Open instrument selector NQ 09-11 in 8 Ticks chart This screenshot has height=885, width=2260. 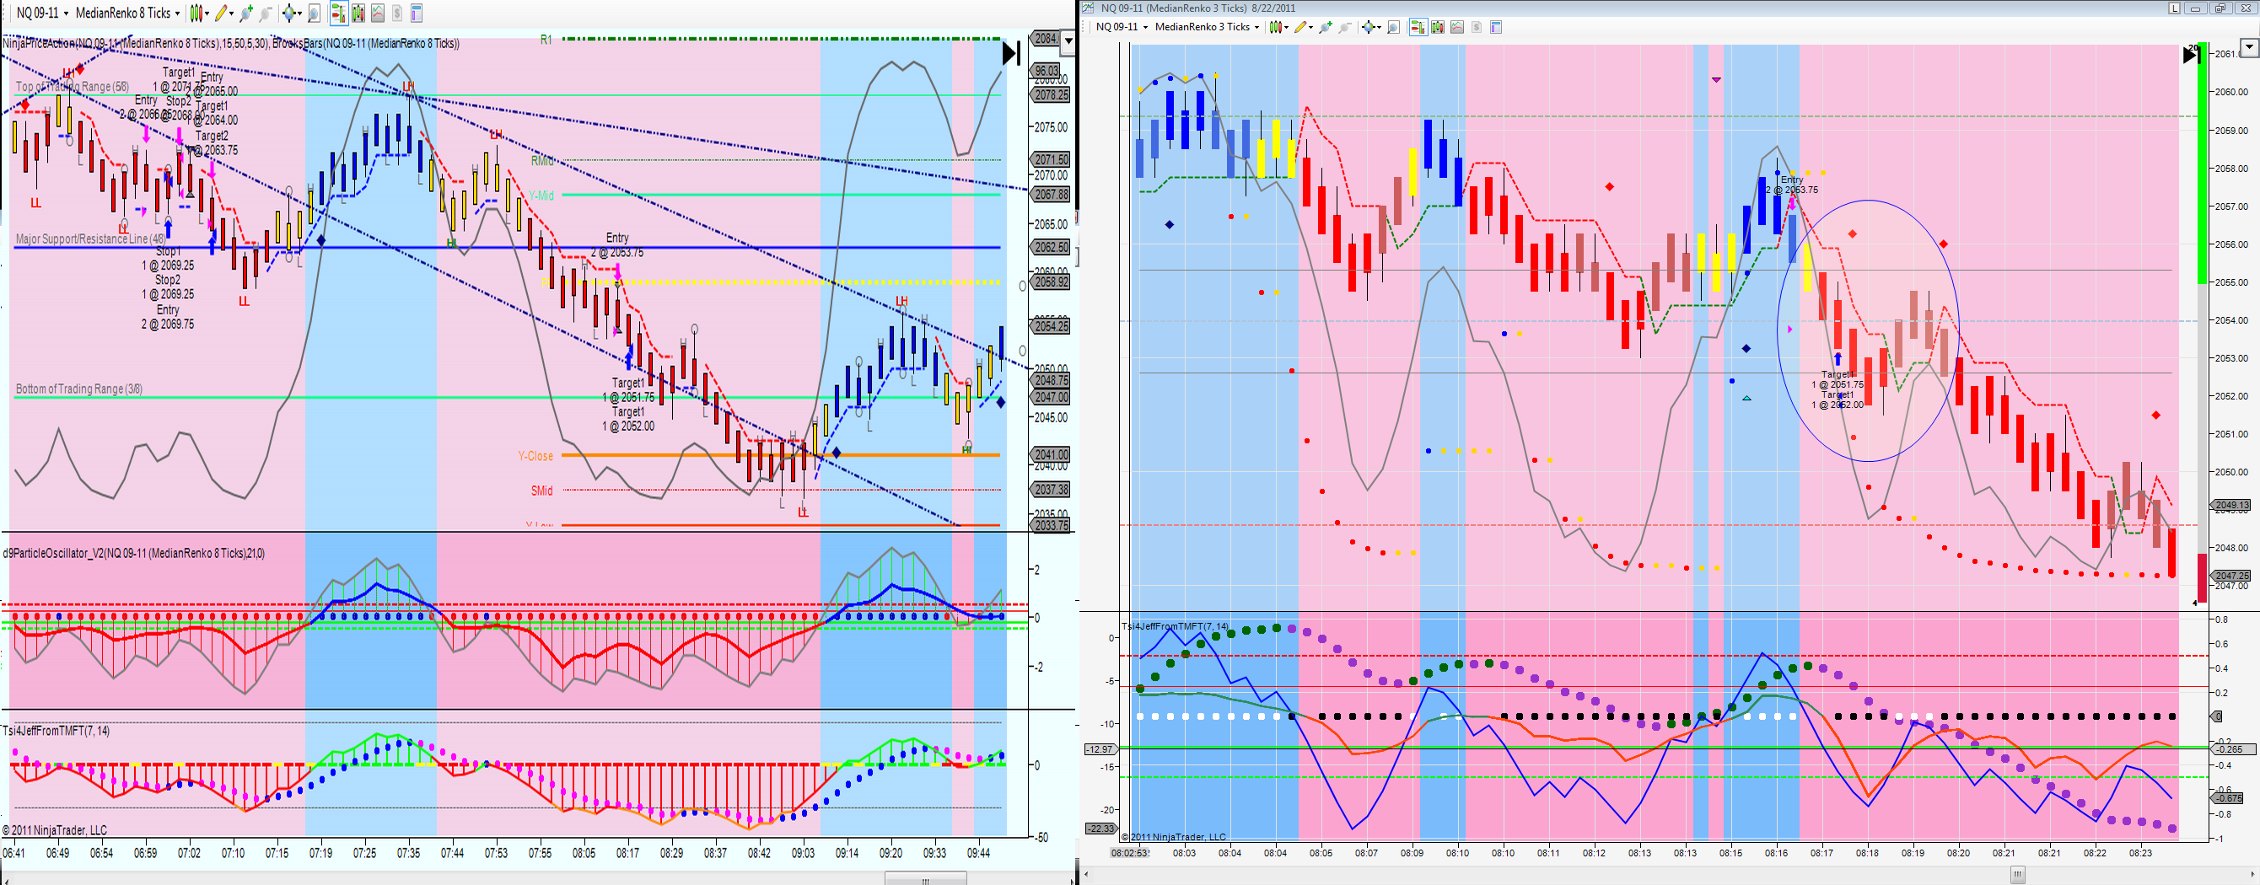(41, 13)
